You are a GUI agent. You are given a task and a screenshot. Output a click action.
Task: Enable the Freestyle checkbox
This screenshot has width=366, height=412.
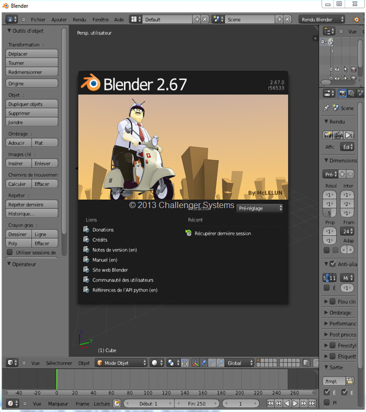tap(333, 345)
